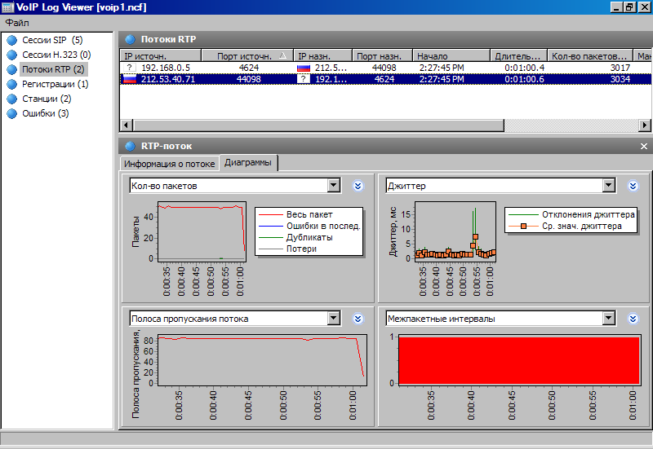Switch to the Диаграммы tab

(x=248, y=162)
